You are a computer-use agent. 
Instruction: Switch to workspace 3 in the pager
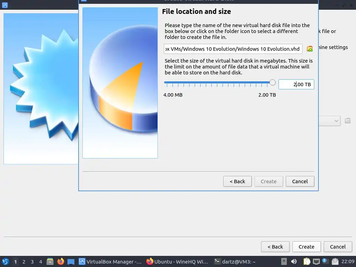(x=32, y=262)
